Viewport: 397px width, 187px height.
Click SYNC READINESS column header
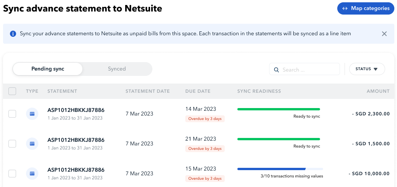tap(259, 91)
